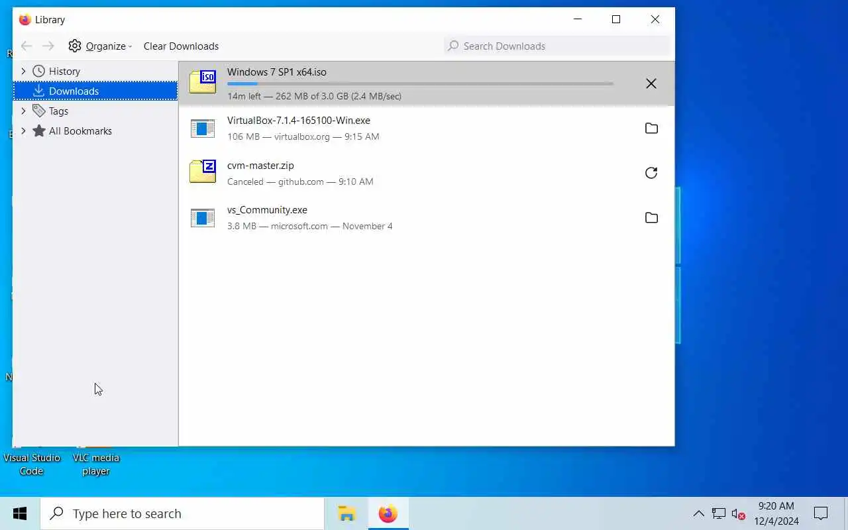
Task: Show vs_Community.exe in its folder
Action: pos(651,217)
